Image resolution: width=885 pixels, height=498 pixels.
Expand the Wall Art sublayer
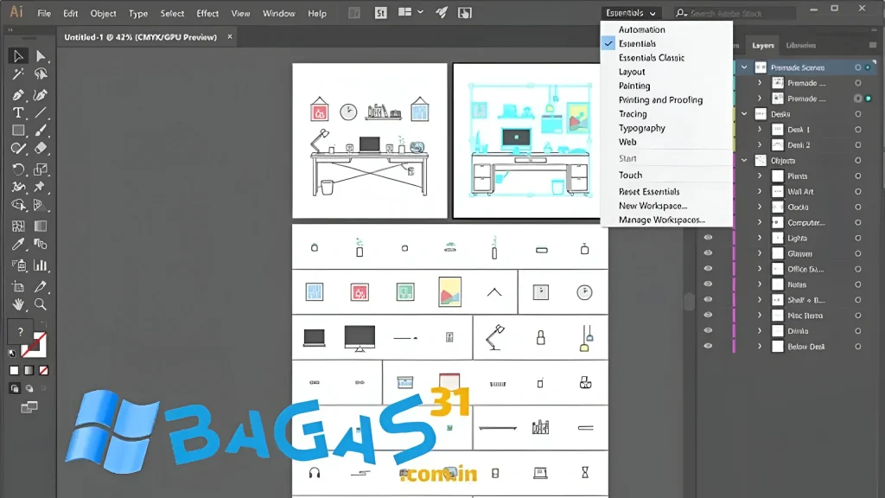pyautogui.click(x=760, y=191)
